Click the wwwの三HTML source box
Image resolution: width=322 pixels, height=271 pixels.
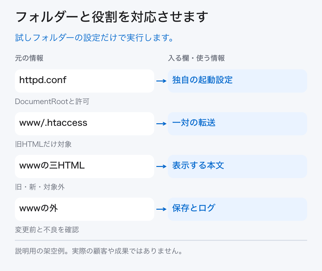tap(85, 166)
